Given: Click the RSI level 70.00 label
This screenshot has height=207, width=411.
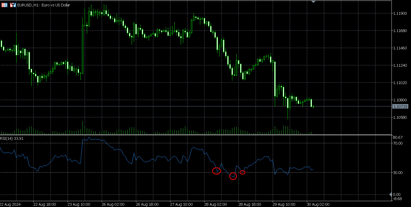Looking at the screenshot, I should (x=398, y=143).
